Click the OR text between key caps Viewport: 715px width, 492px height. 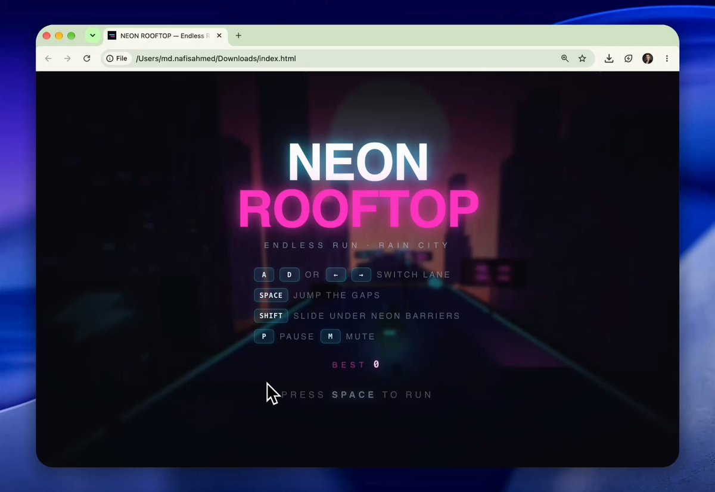(312, 275)
